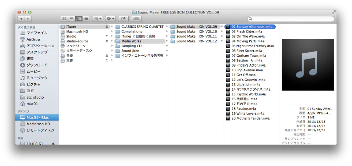352x166 pixels.
Task: Switch to Cover Flow view
Action: (x=86, y=19)
